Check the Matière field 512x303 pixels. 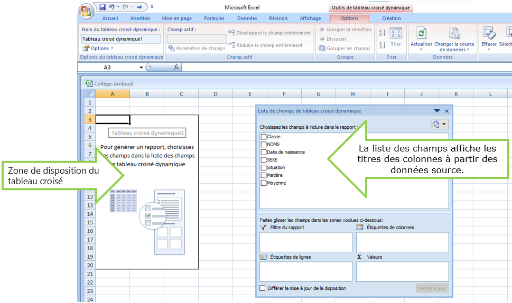point(264,175)
